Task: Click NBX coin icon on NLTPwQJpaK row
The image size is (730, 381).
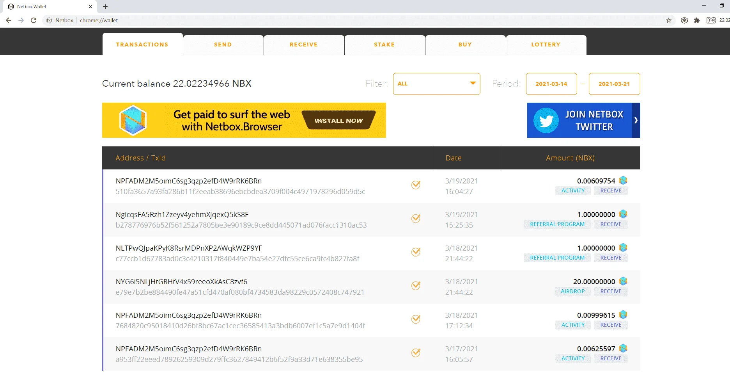Action: click(623, 247)
